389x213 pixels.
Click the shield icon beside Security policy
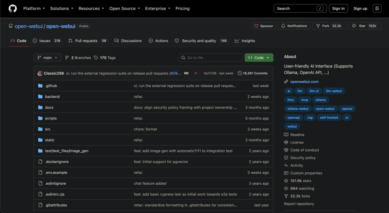pos(286,158)
